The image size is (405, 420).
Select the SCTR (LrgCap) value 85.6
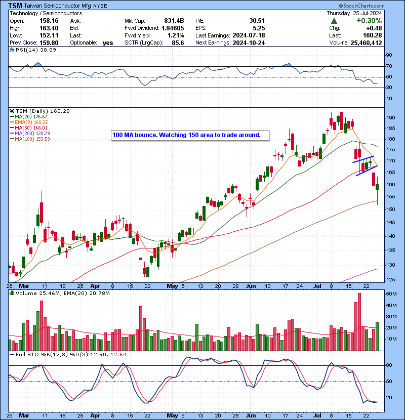coord(178,43)
